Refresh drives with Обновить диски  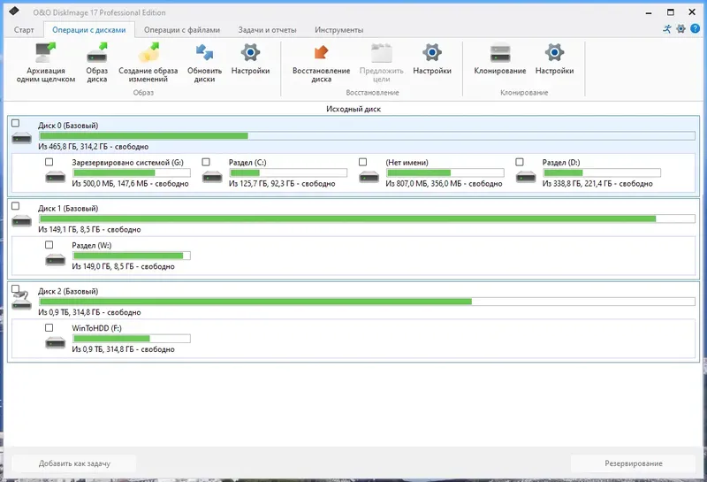pos(204,62)
